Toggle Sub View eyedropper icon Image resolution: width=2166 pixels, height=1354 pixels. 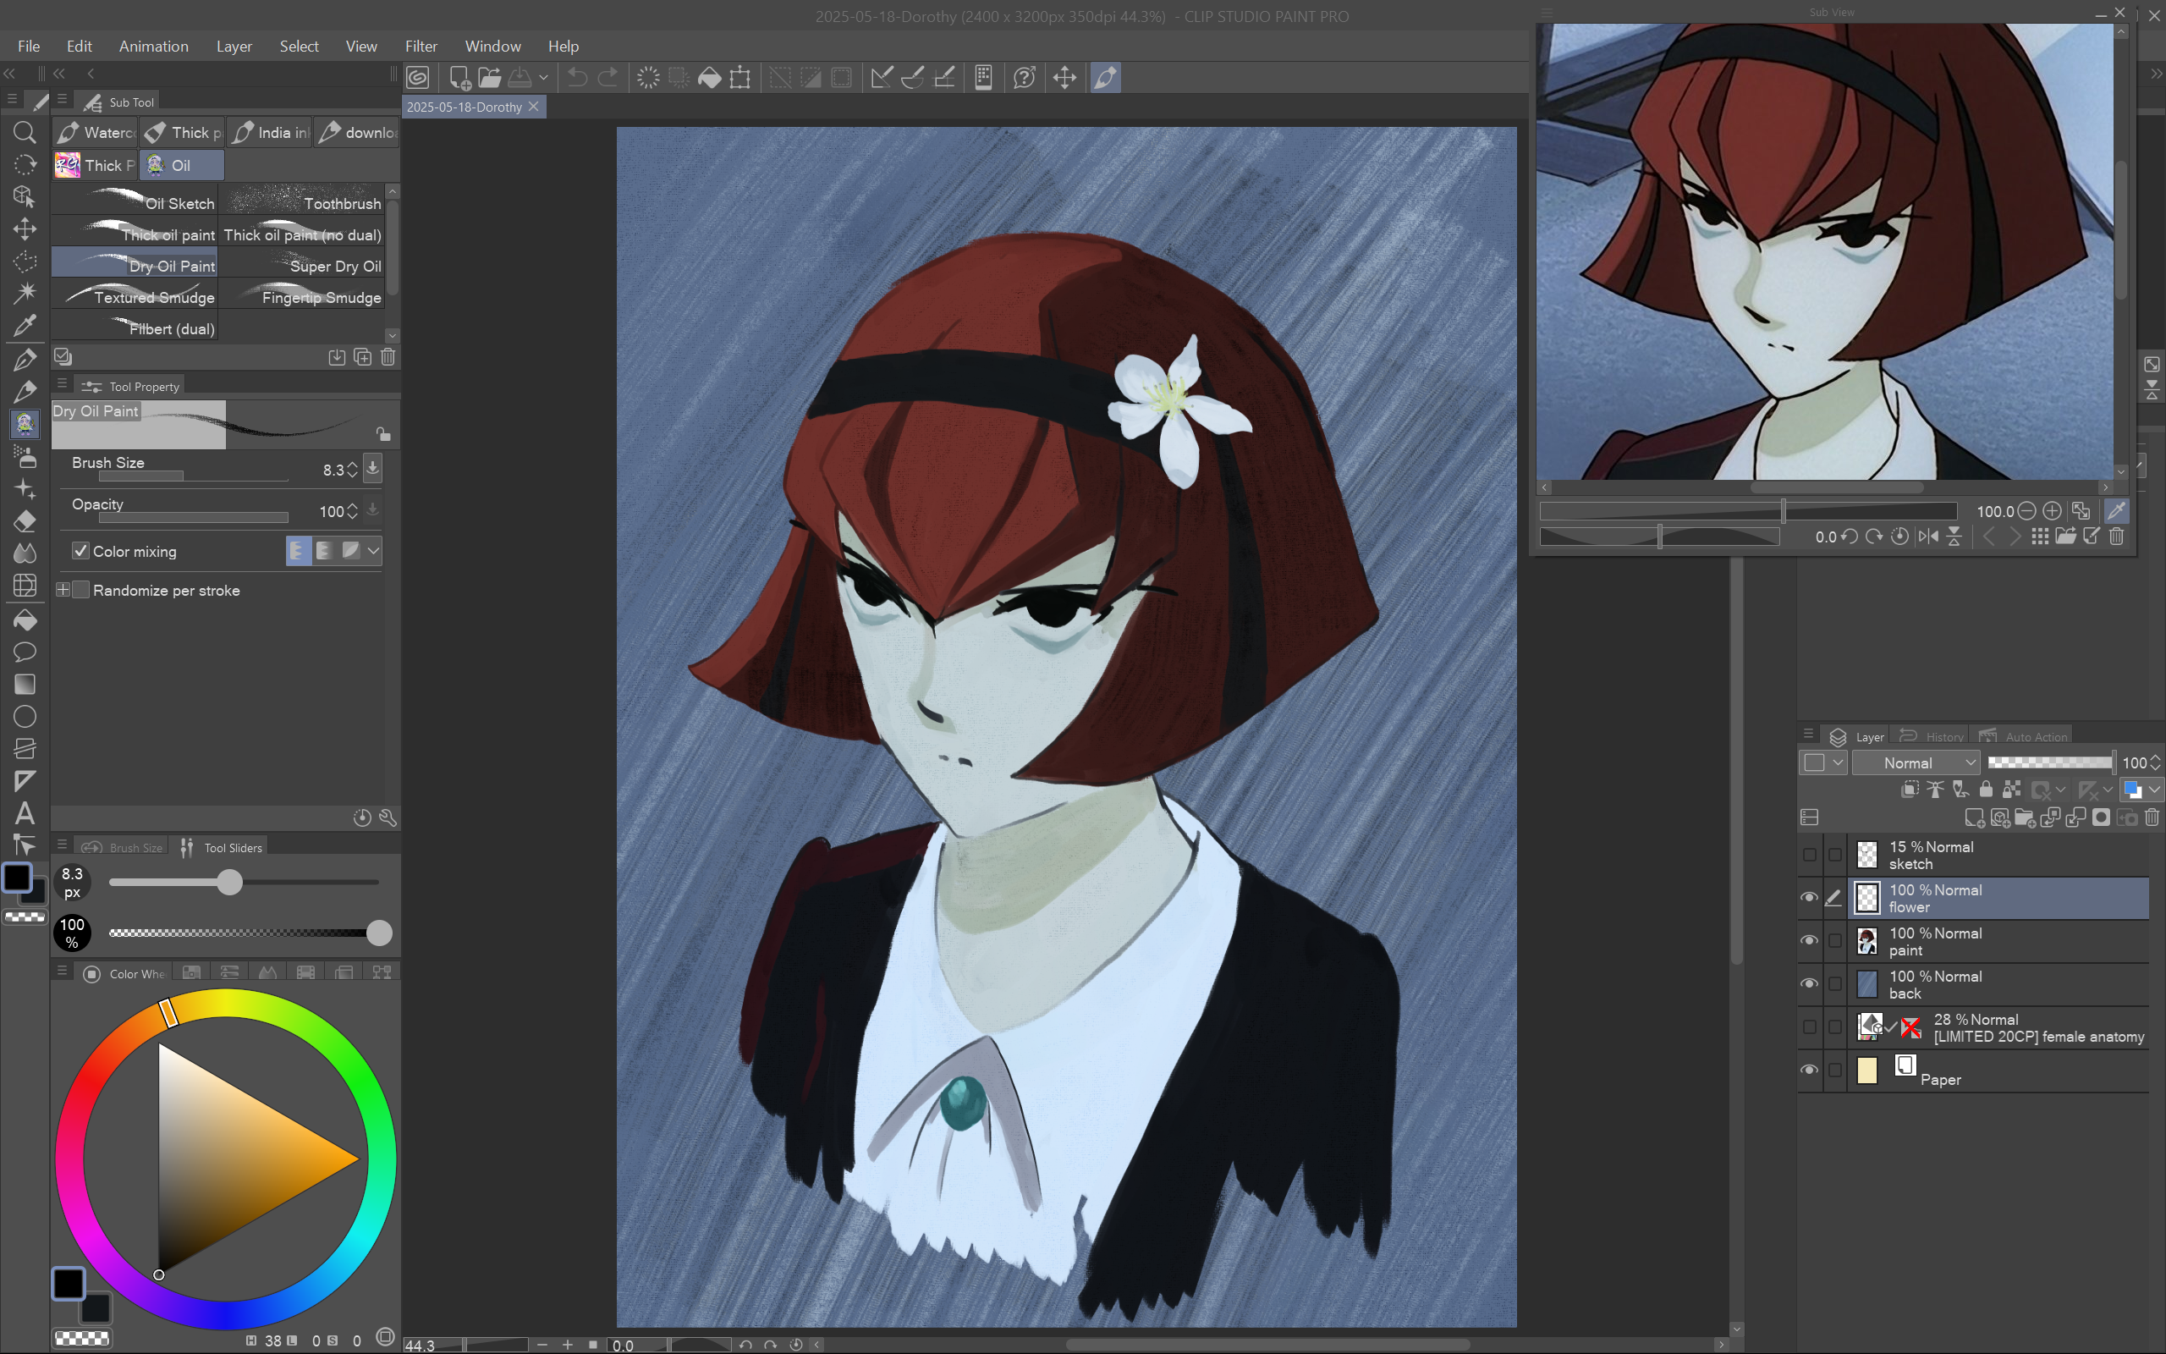[2116, 510]
